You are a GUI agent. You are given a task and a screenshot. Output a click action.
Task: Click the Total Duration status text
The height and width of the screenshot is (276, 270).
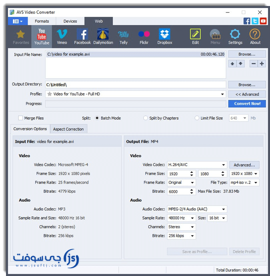pyautogui.click(x=237, y=270)
